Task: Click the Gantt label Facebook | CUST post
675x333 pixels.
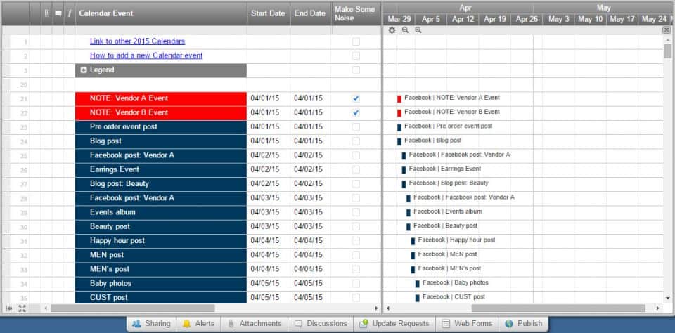Action: (454, 297)
